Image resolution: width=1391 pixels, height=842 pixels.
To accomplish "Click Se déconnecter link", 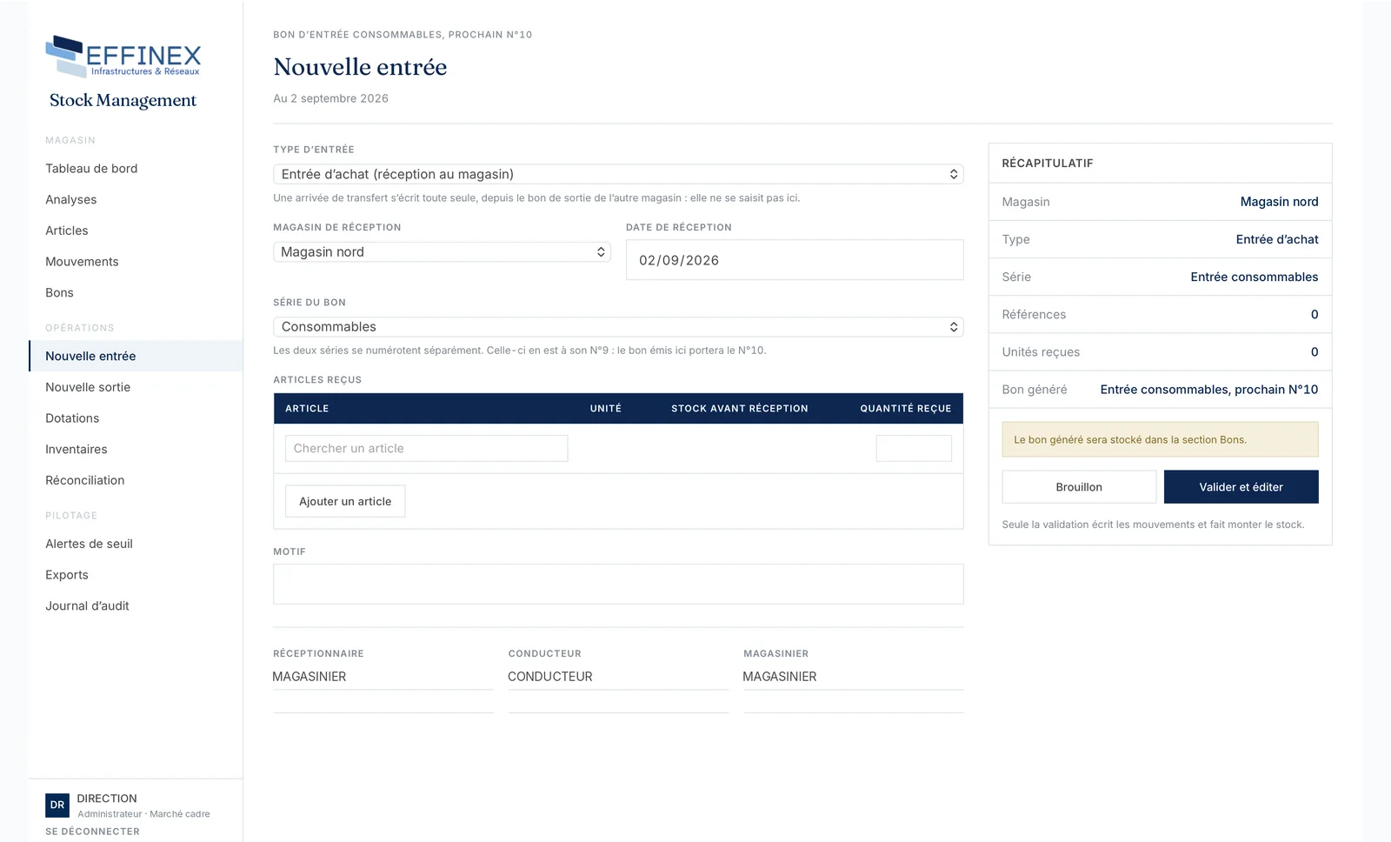I will (x=92, y=832).
